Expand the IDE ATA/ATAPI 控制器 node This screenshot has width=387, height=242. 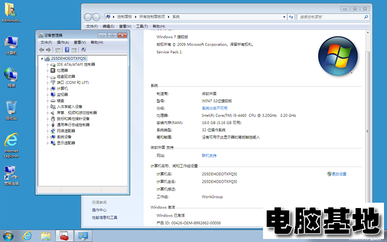(48, 65)
